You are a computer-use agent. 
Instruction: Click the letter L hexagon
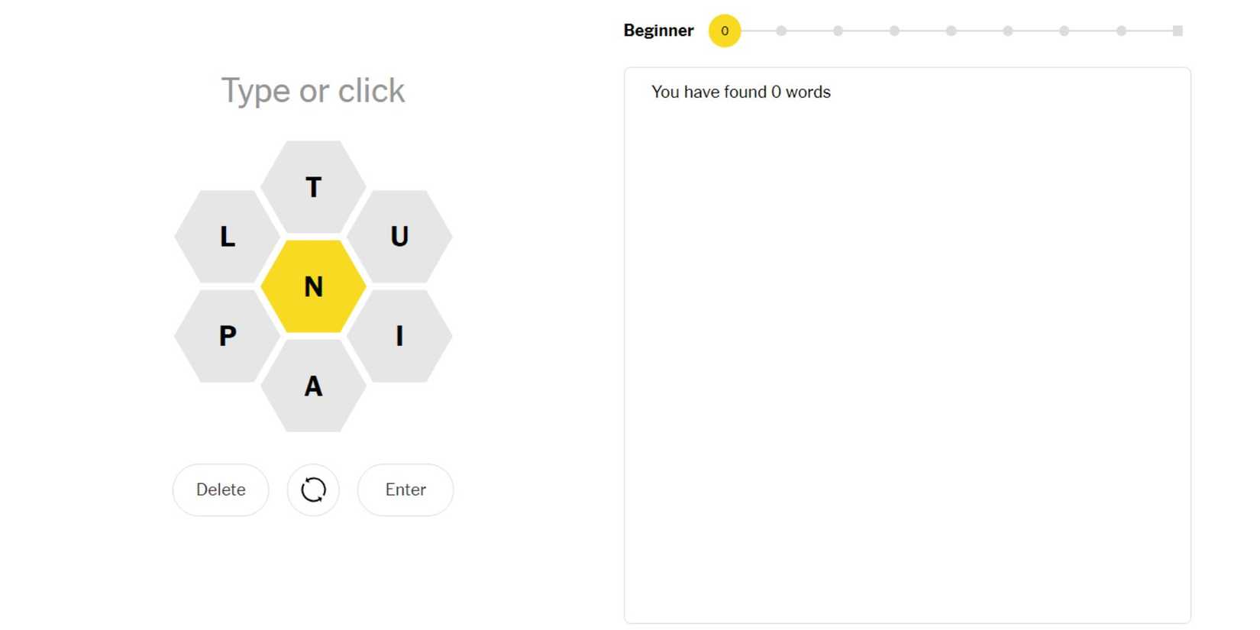pos(226,237)
